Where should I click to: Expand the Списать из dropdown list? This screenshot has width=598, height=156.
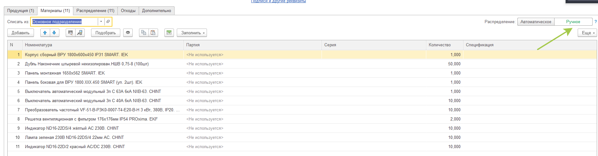pos(101,22)
